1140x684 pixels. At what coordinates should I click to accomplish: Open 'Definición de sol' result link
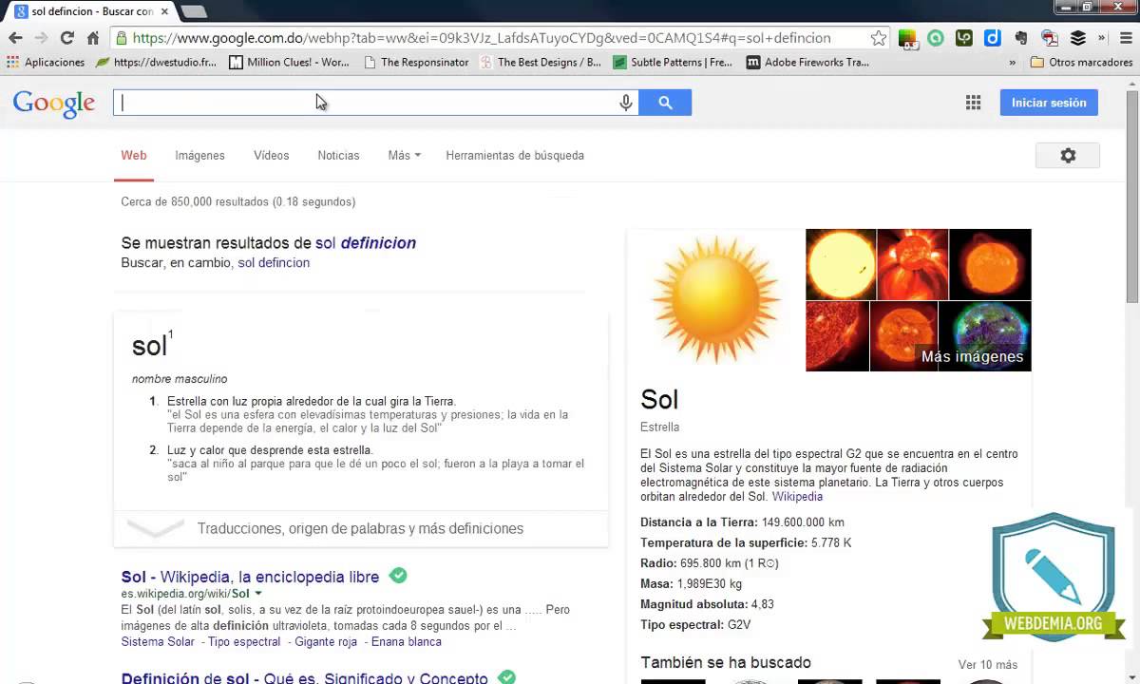304,678
